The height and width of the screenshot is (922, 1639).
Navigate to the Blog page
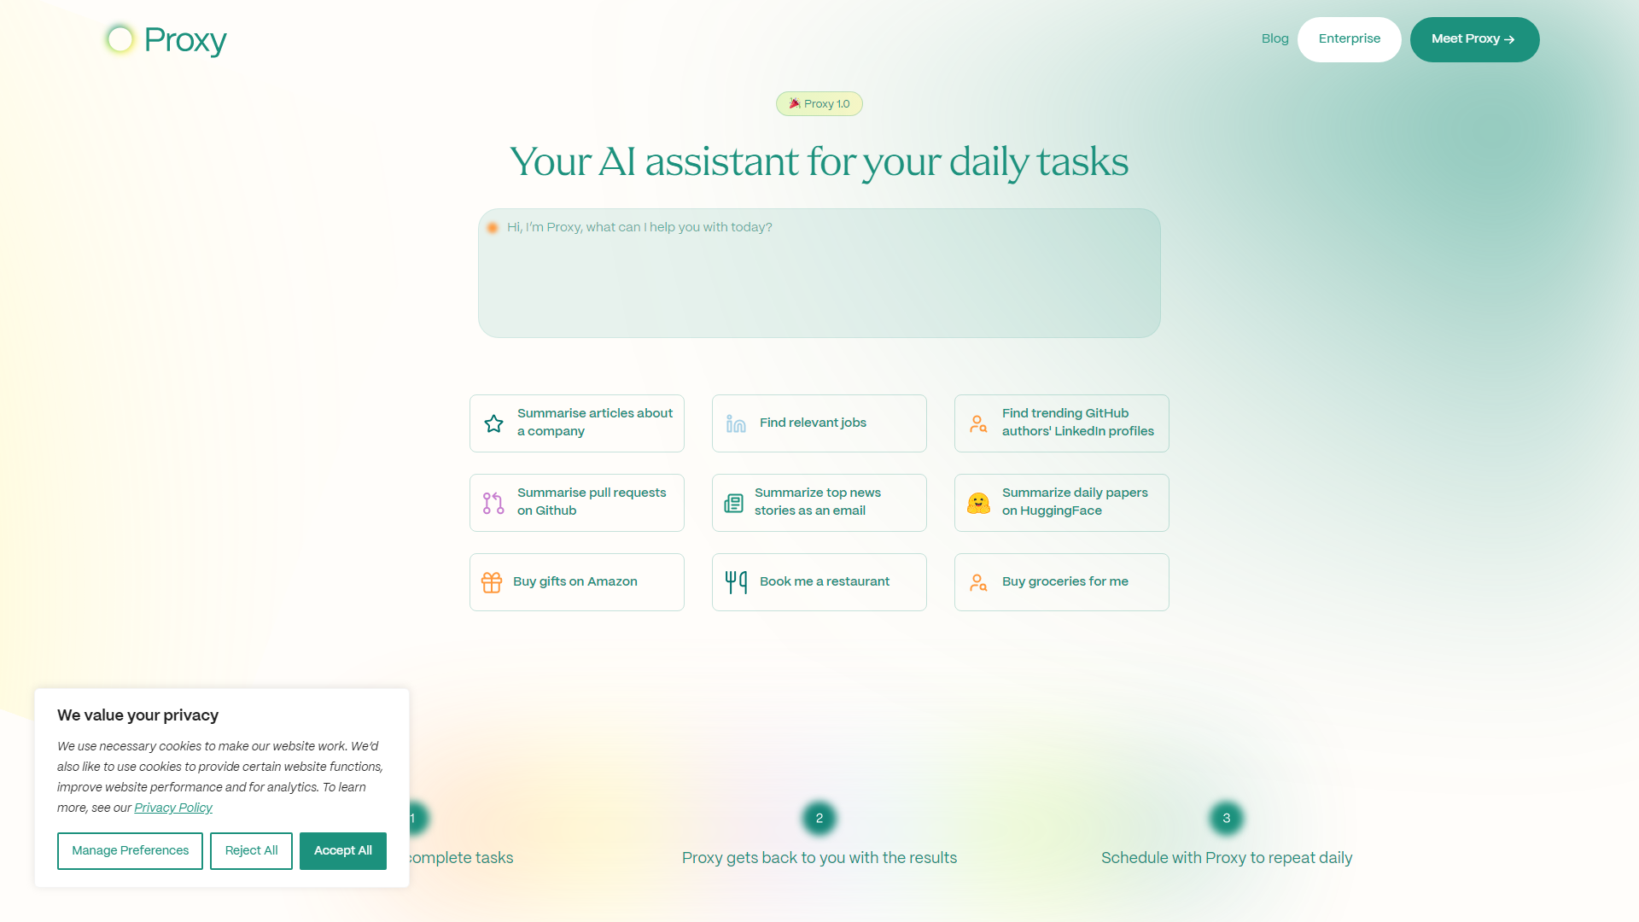tap(1275, 39)
